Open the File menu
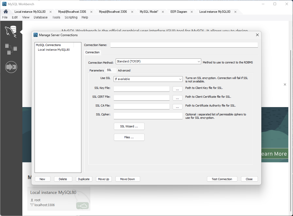The width and height of the screenshot is (293, 216). pos(5,17)
